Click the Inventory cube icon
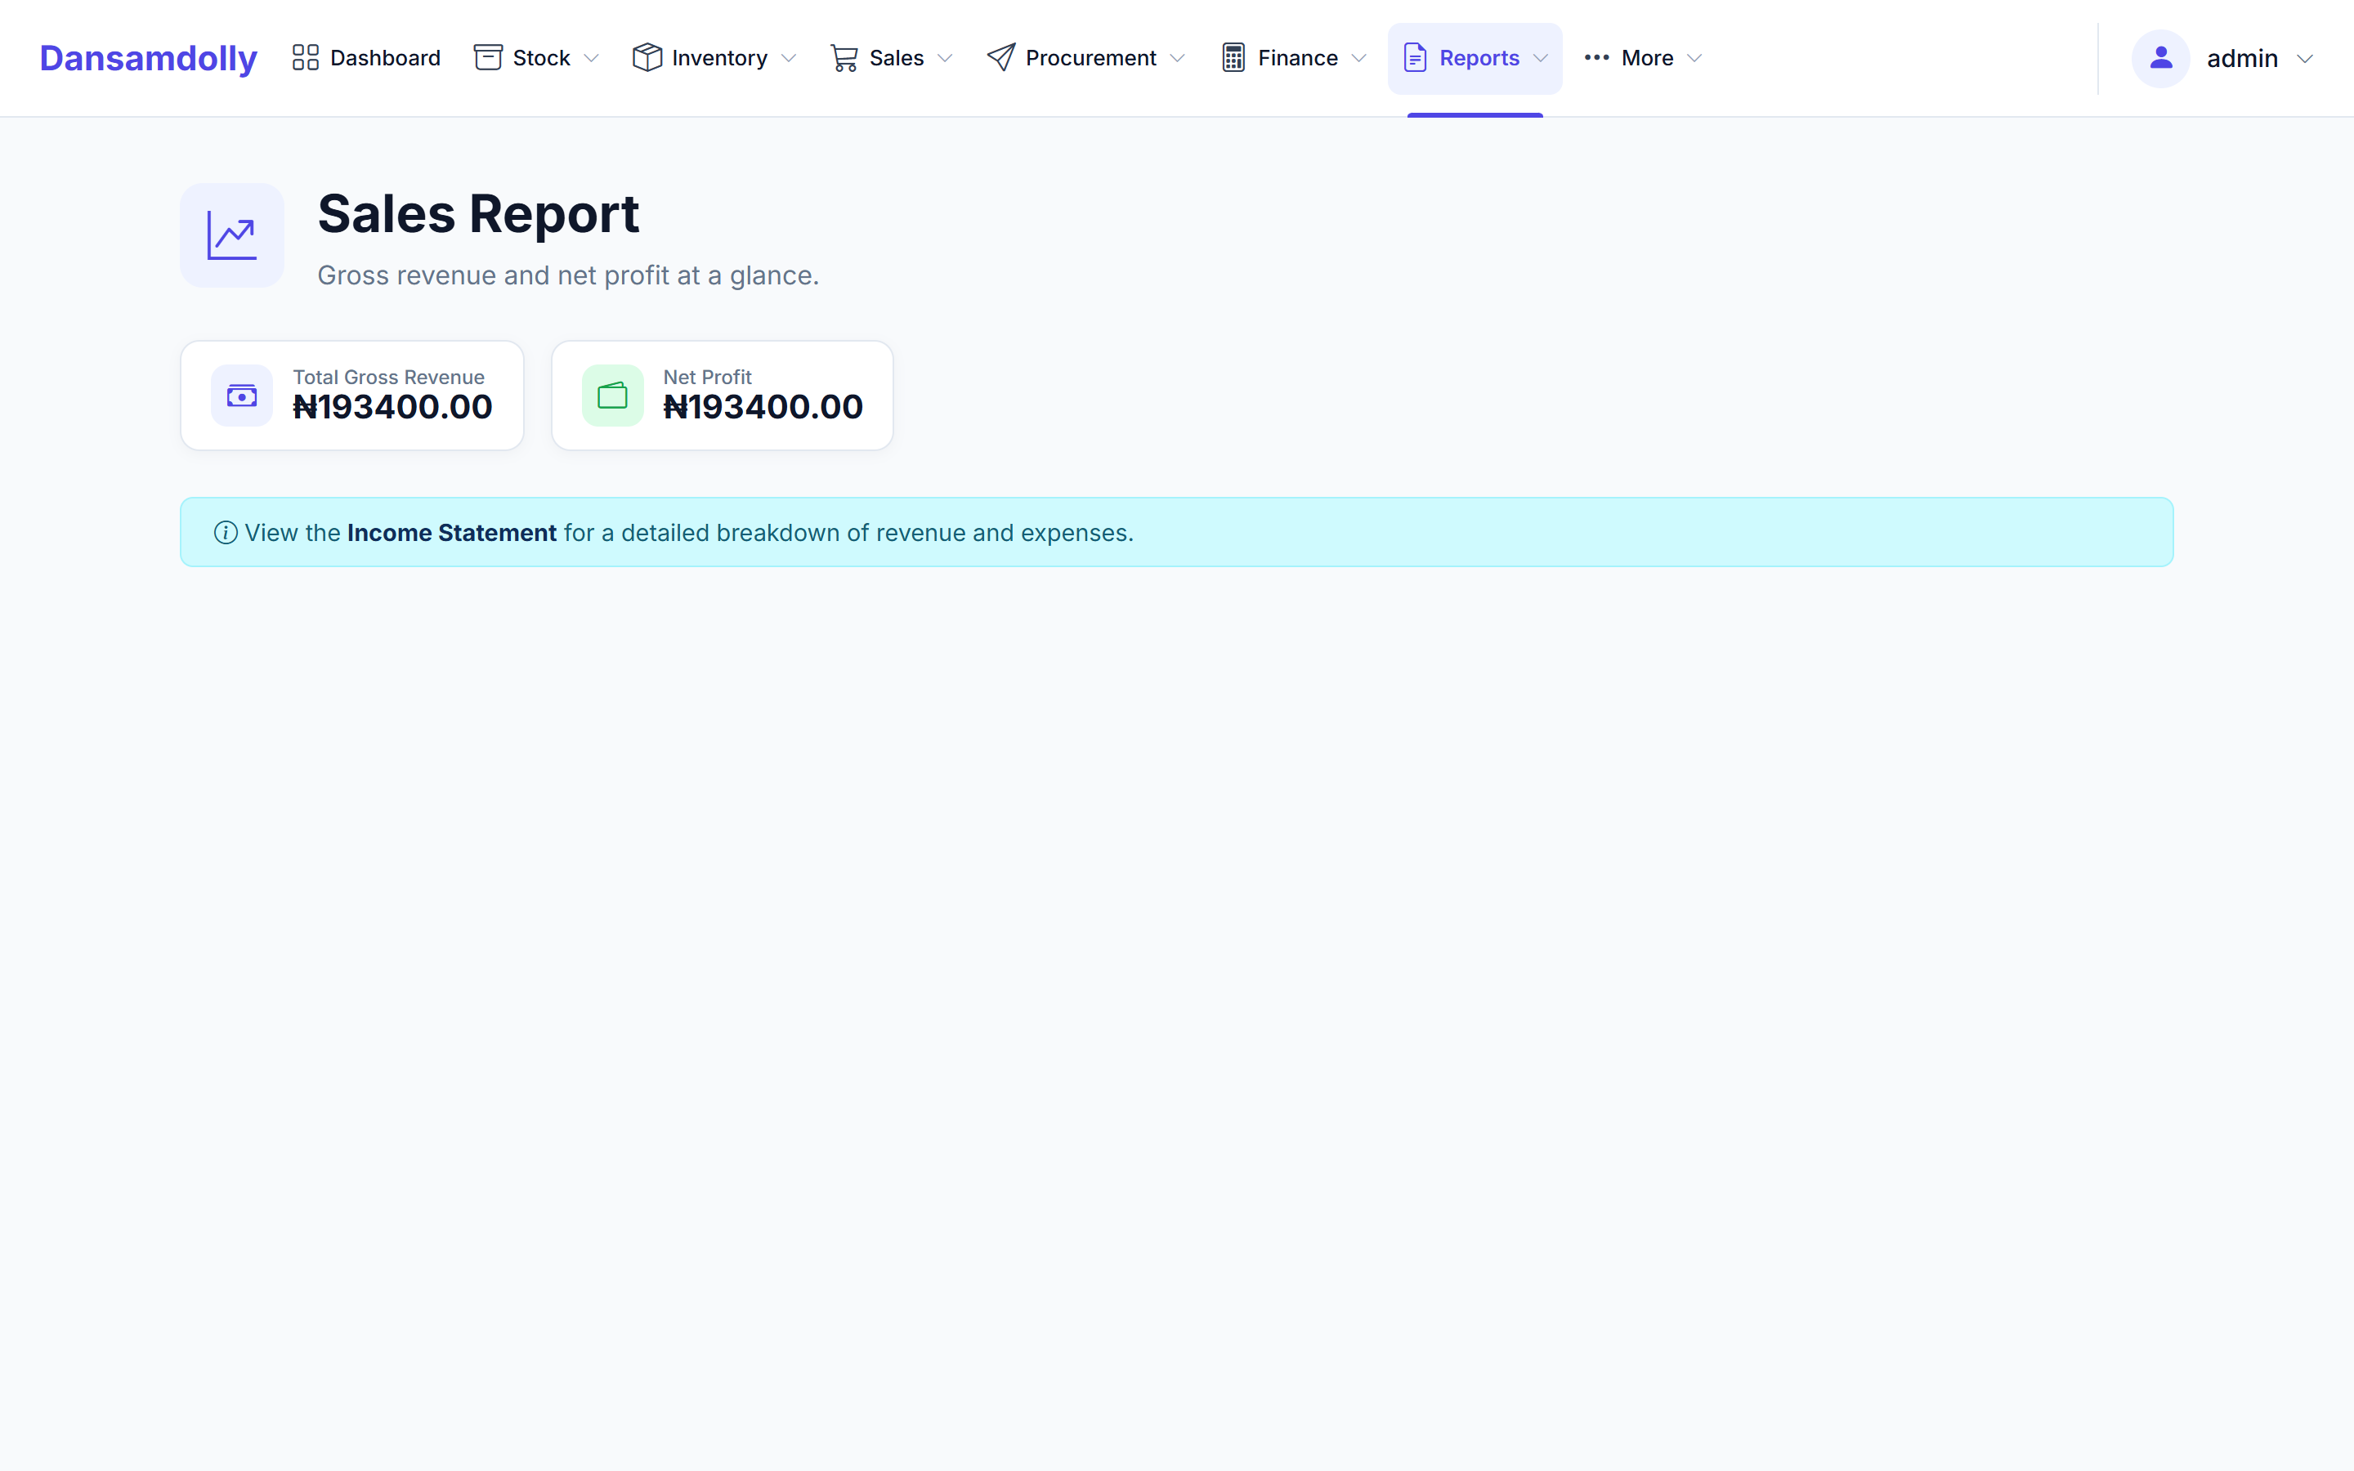The width and height of the screenshot is (2354, 1471). 647,58
